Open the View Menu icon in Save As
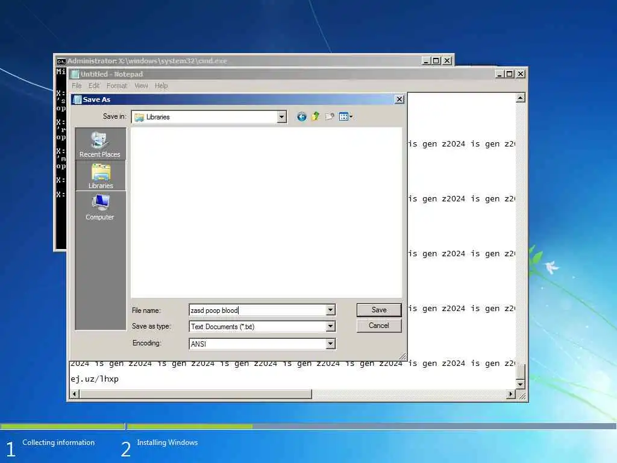Viewport: 617px width, 463px height. point(345,116)
